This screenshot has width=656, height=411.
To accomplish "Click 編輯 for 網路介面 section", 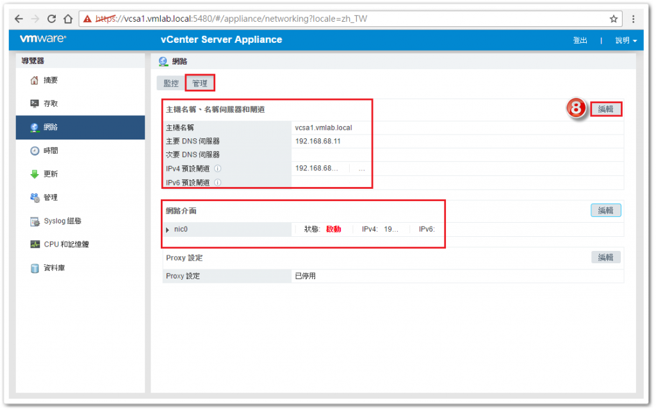I will click(x=605, y=211).
